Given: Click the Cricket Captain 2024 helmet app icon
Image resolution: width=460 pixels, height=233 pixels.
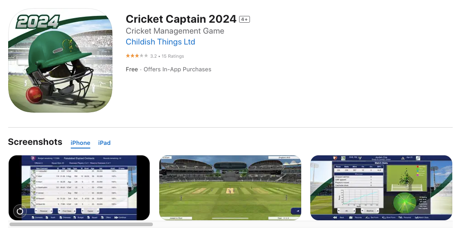Looking at the screenshot, I should pyautogui.click(x=60, y=60).
